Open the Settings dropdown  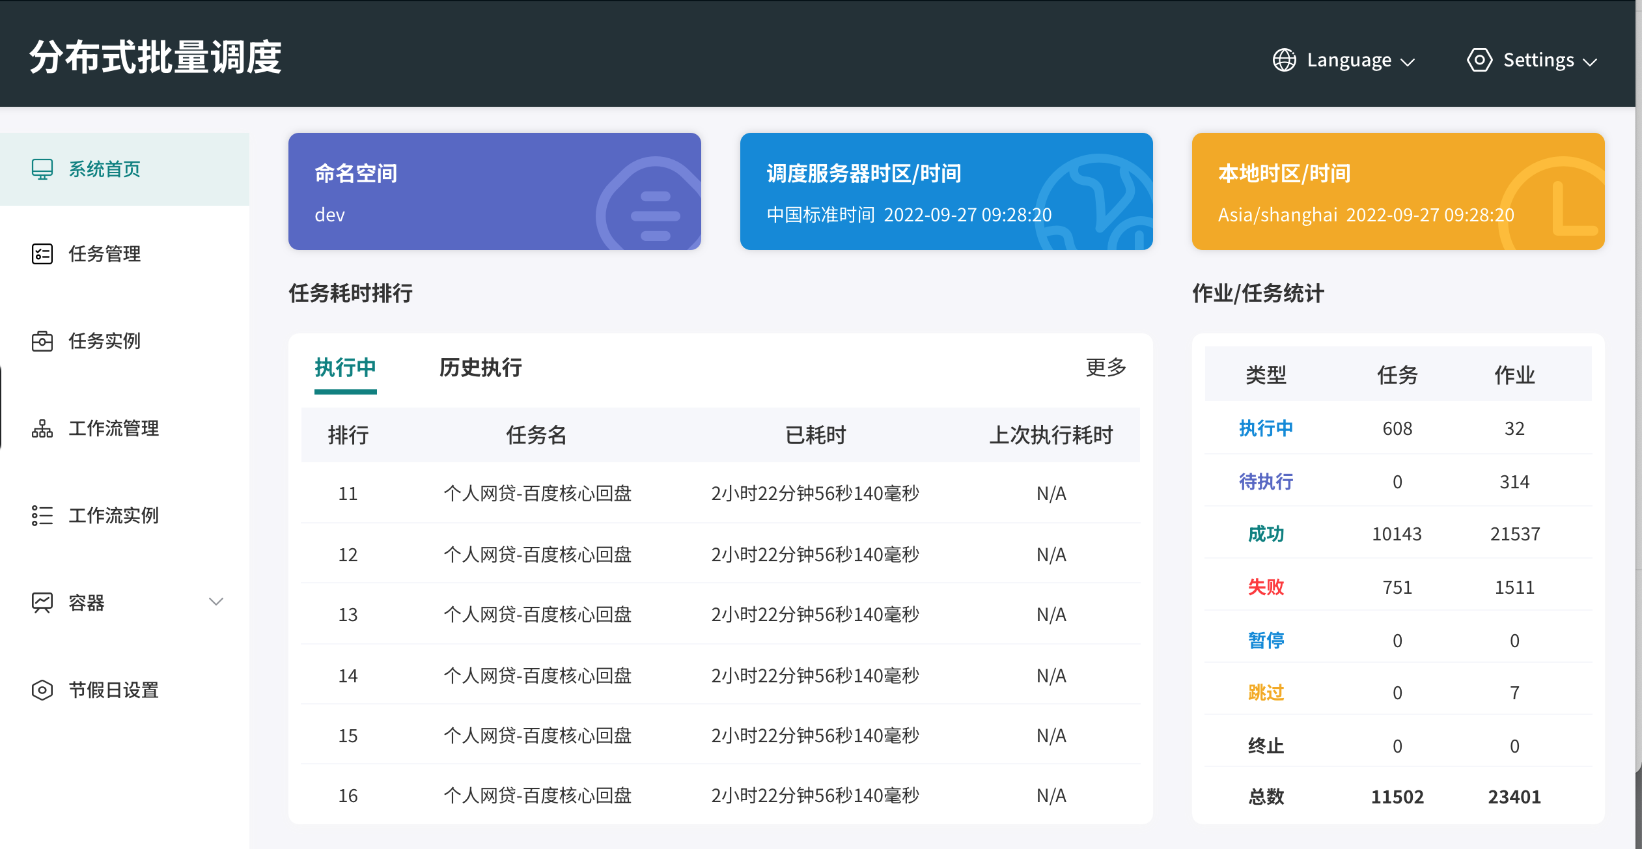click(1532, 60)
